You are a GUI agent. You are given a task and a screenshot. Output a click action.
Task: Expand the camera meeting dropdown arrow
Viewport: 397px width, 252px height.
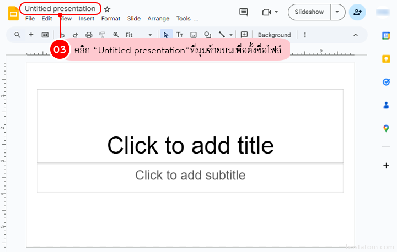coord(276,12)
